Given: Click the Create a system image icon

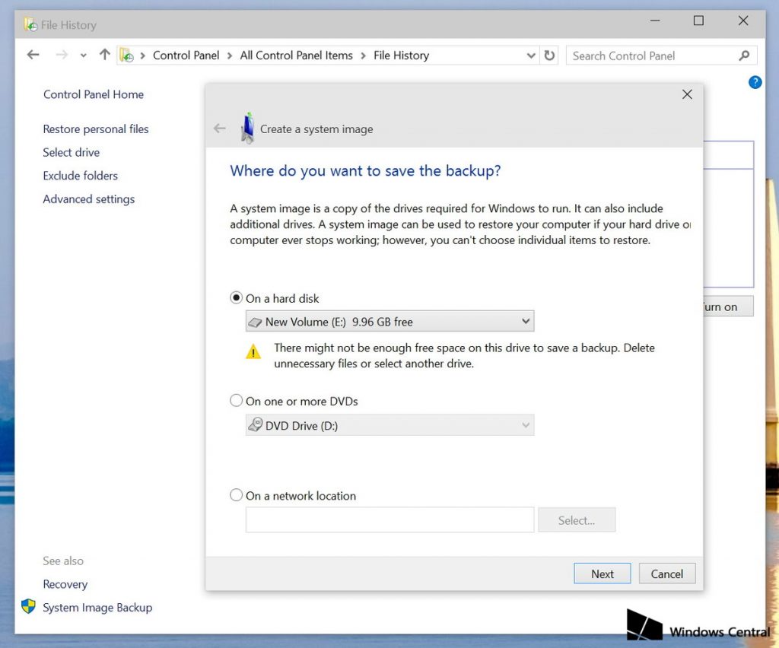Looking at the screenshot, I should (247, 128).
